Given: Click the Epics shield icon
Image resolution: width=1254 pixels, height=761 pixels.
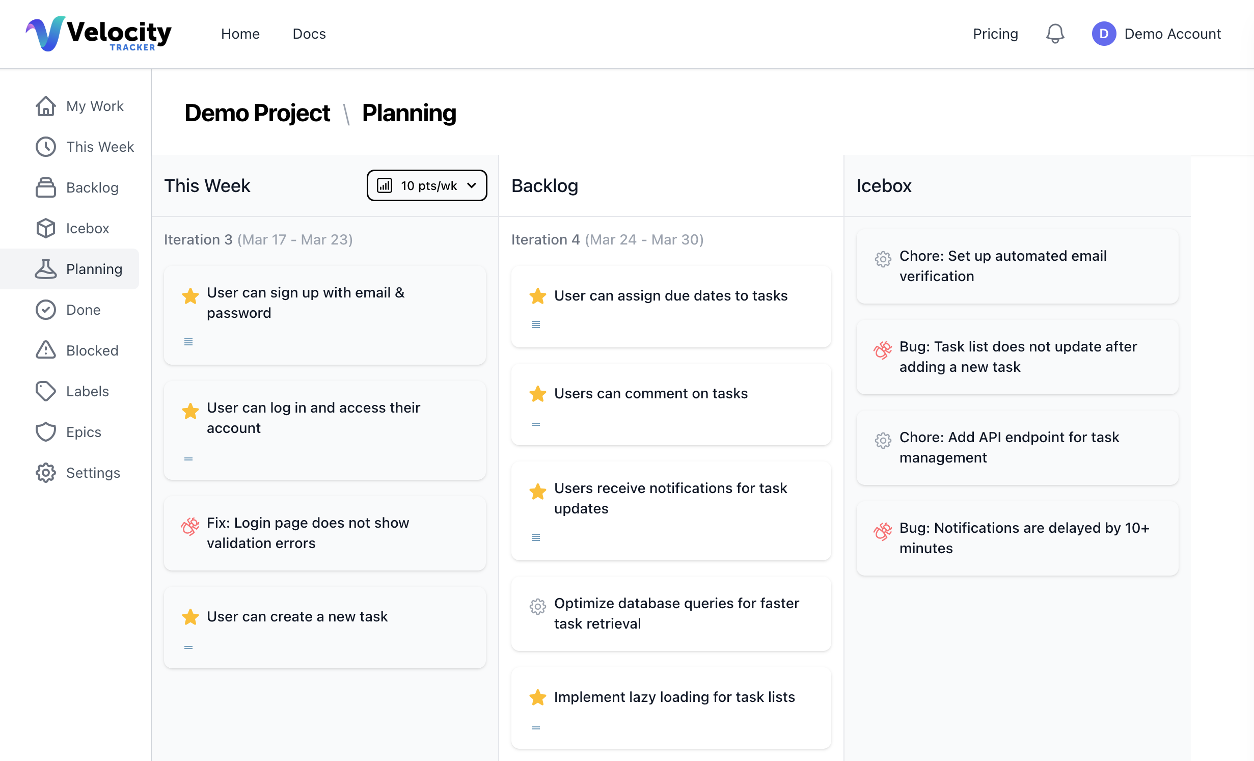Looking at the screenshot, I should pos(46,432).
